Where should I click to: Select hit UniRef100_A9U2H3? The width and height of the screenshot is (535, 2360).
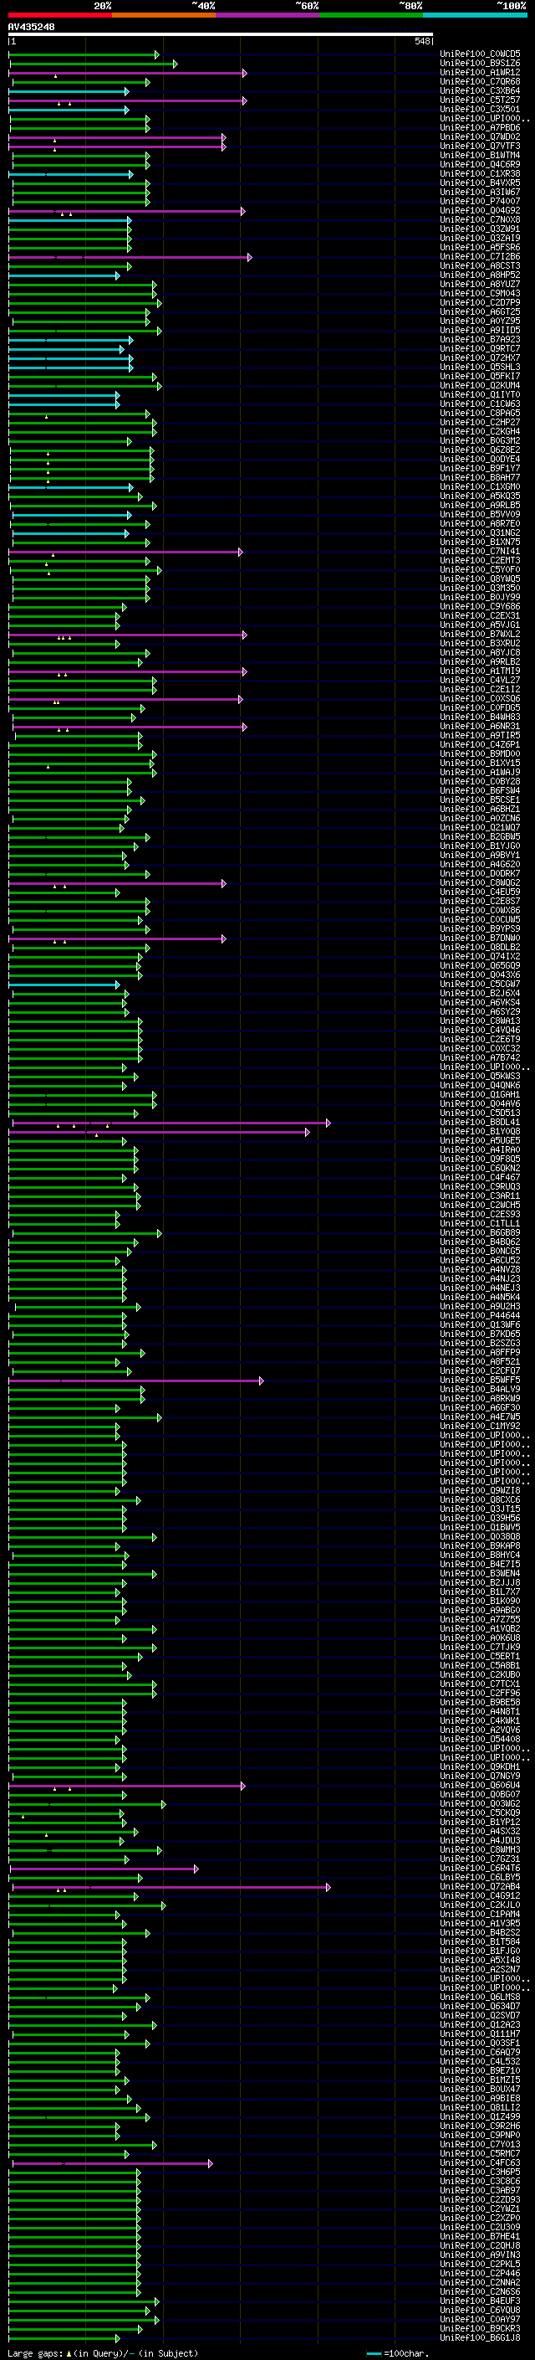pos(480,1307)
